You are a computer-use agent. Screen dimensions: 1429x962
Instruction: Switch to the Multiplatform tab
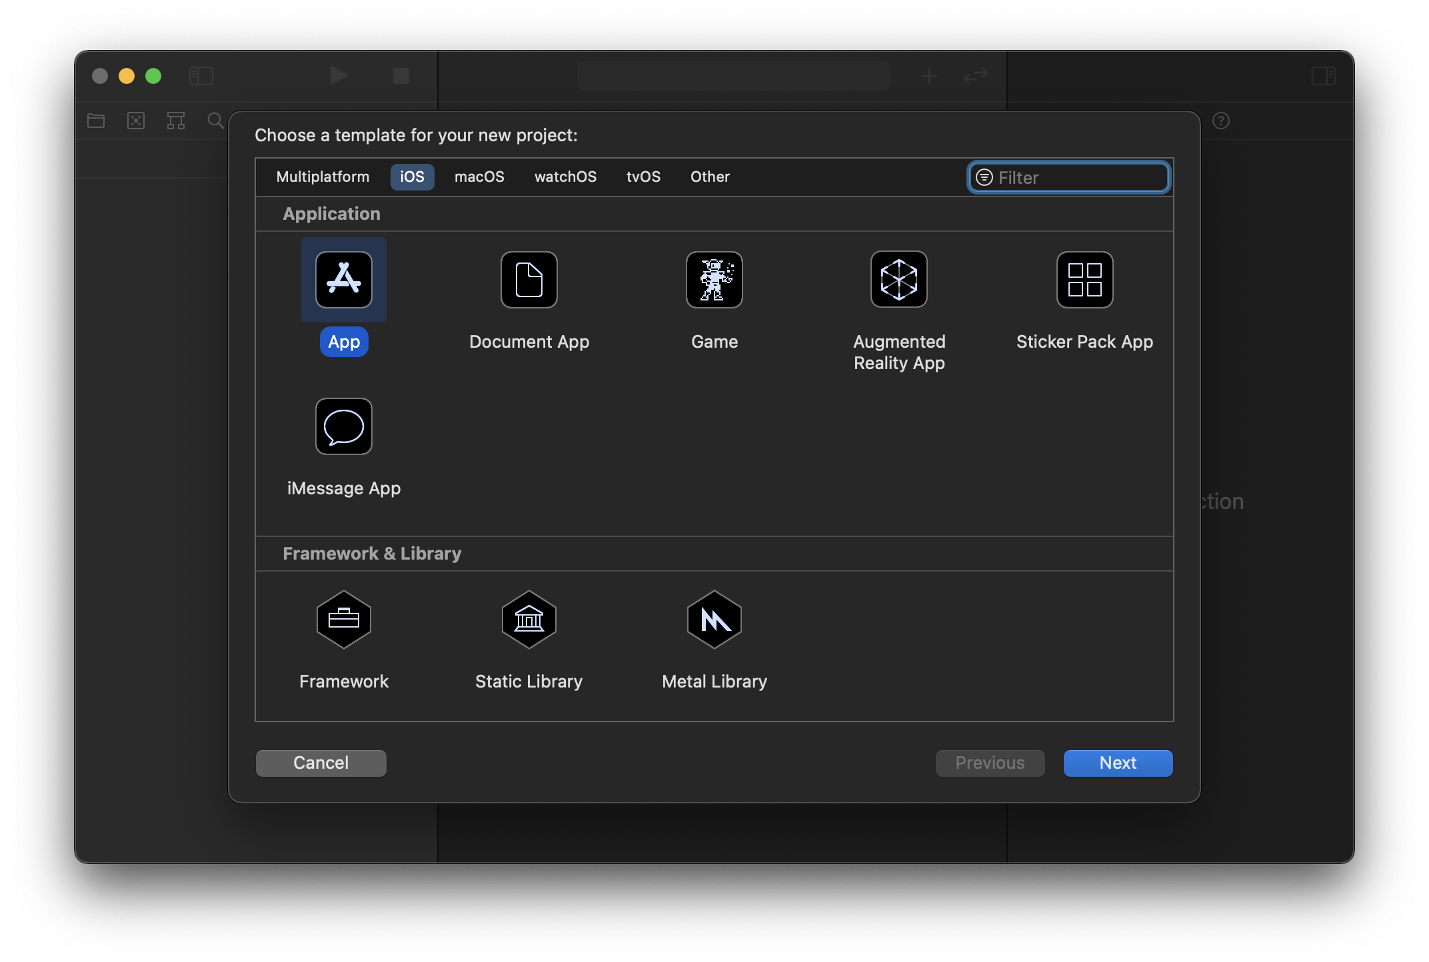[x=323, y=177]
